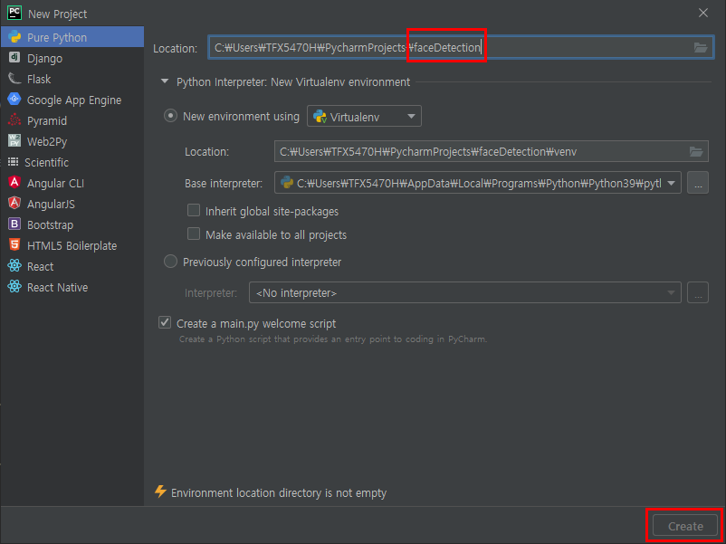Click ellipsis button beside Interpreter dropdown
This screenshot has height=544, width=726.
coord(698,292)
